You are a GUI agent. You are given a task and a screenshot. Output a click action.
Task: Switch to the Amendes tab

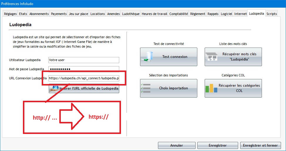(x=113, y=14)
